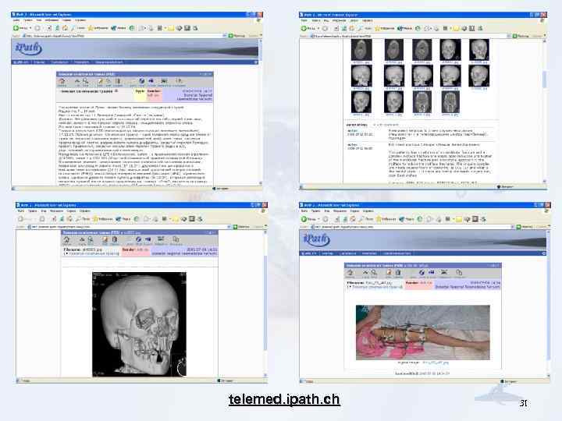This screenshot has width=562, height=421.
Task: Open Media in the thumbnail-gallery window toolbar
Action: 404,28
